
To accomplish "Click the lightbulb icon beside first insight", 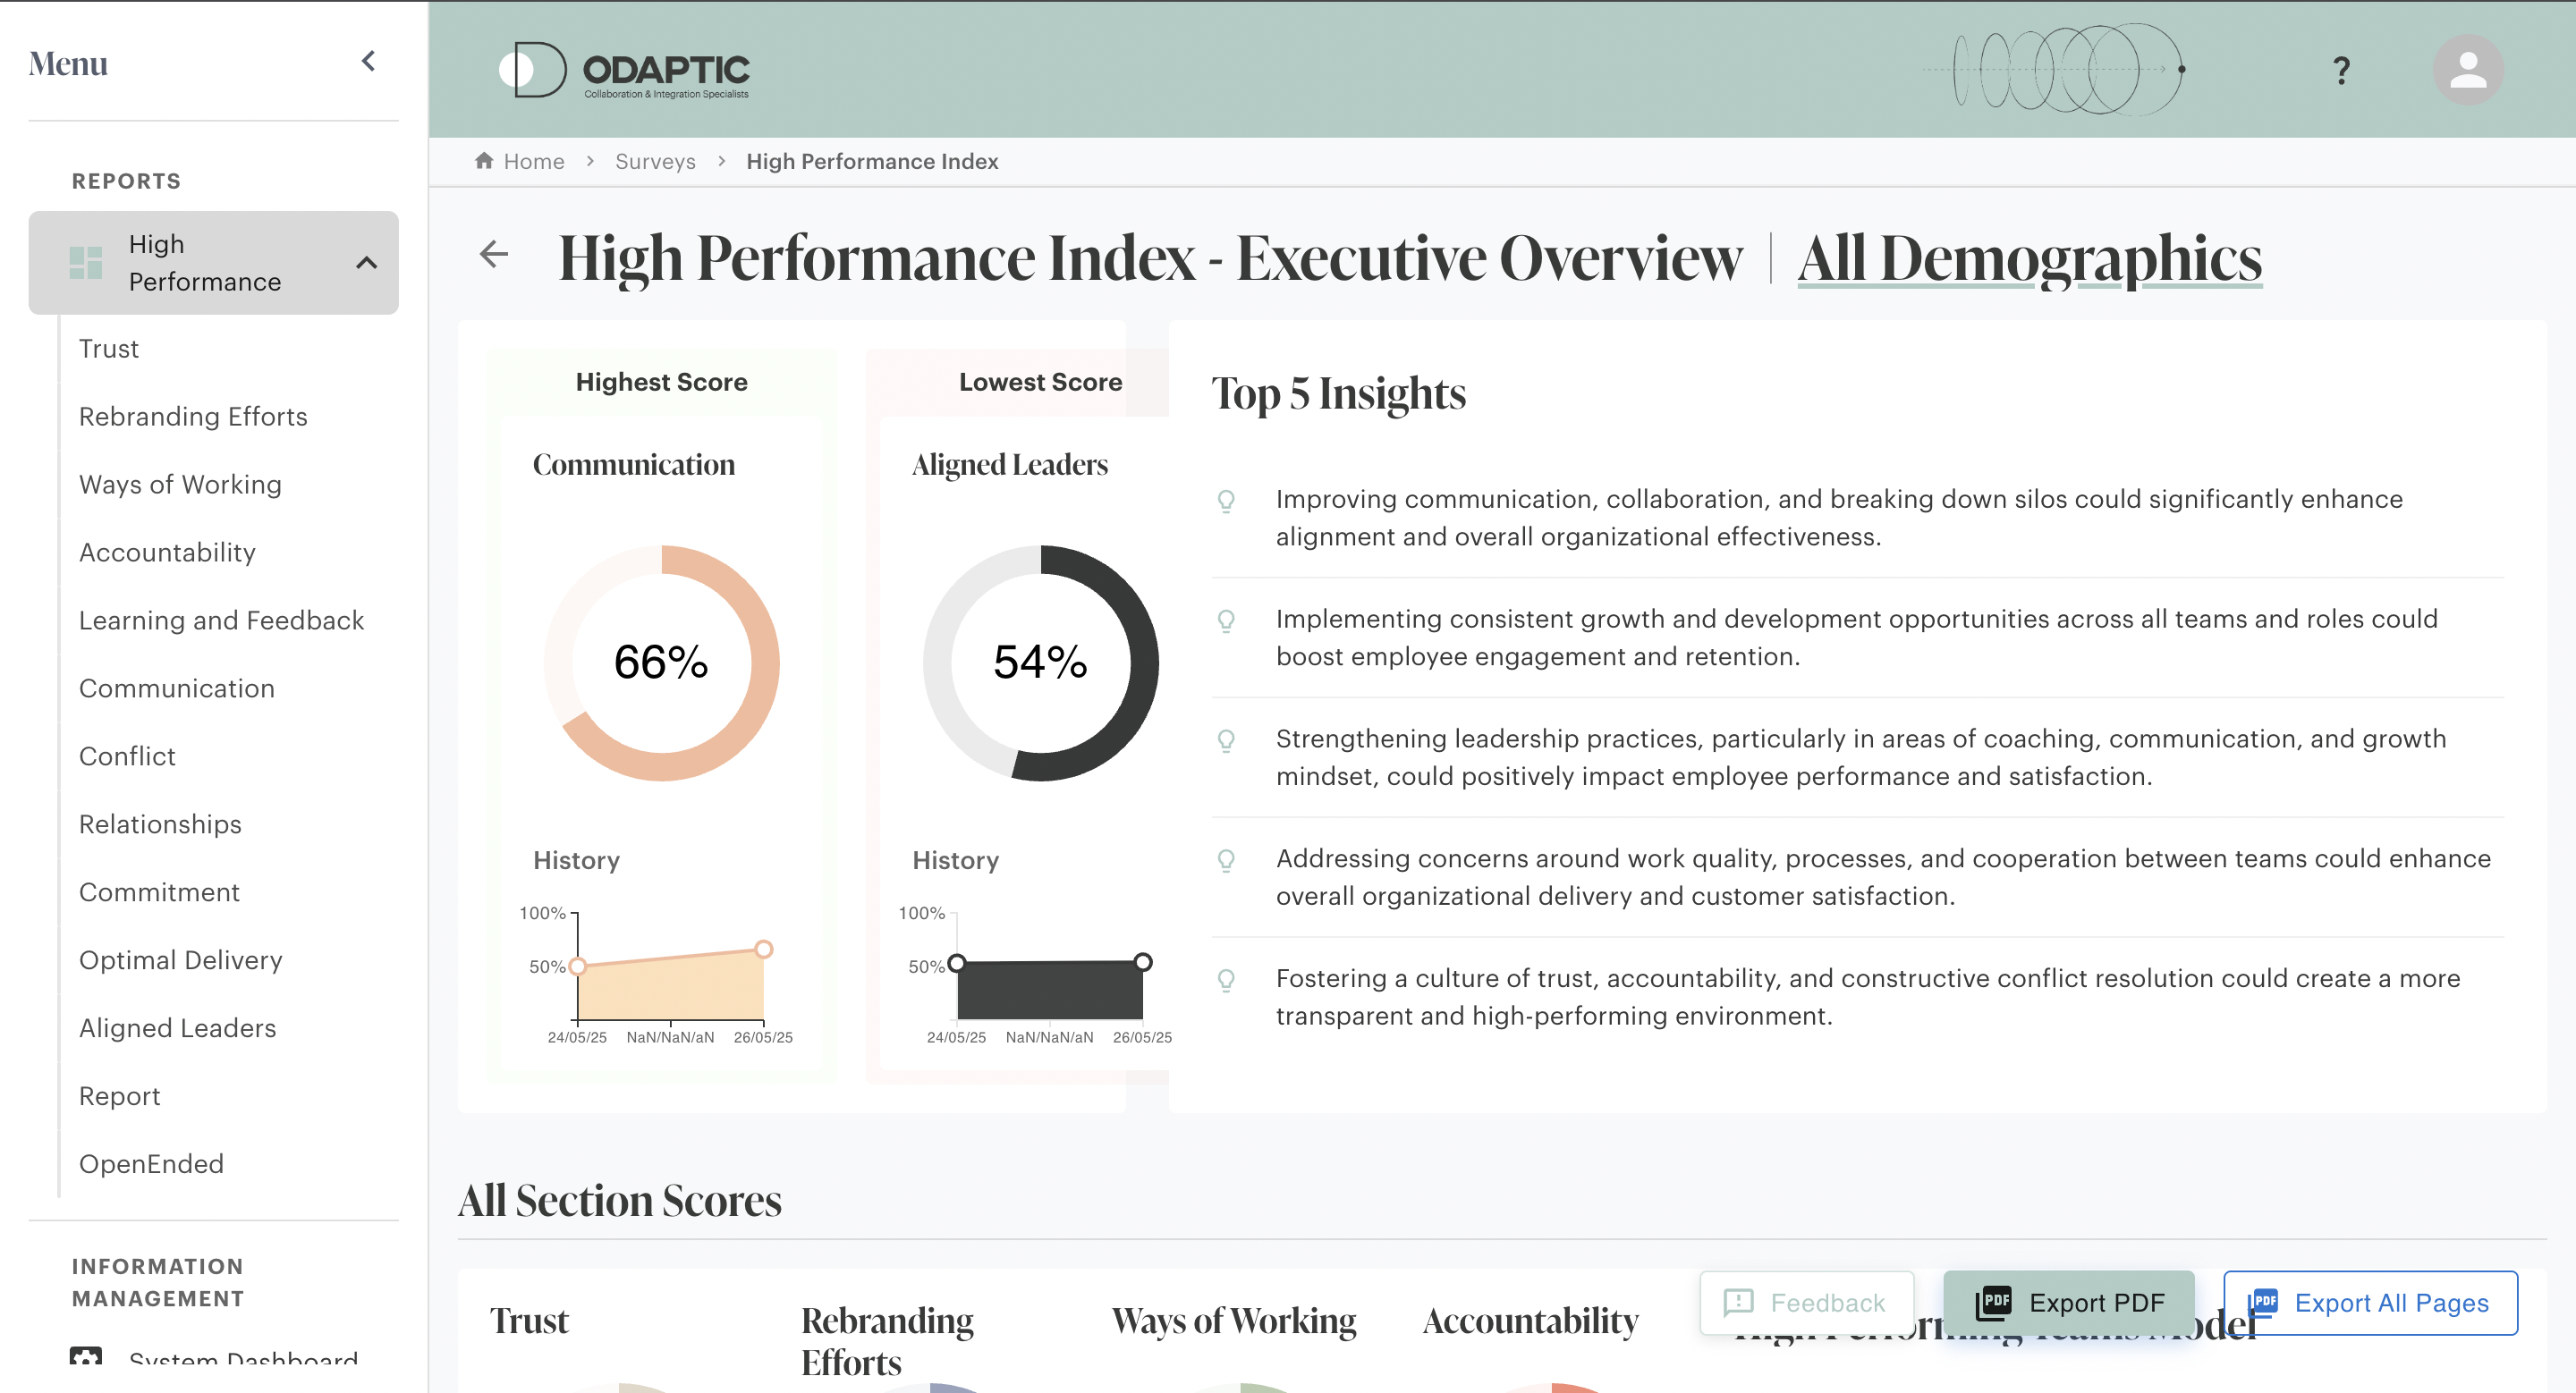I will click(1226, 500).
